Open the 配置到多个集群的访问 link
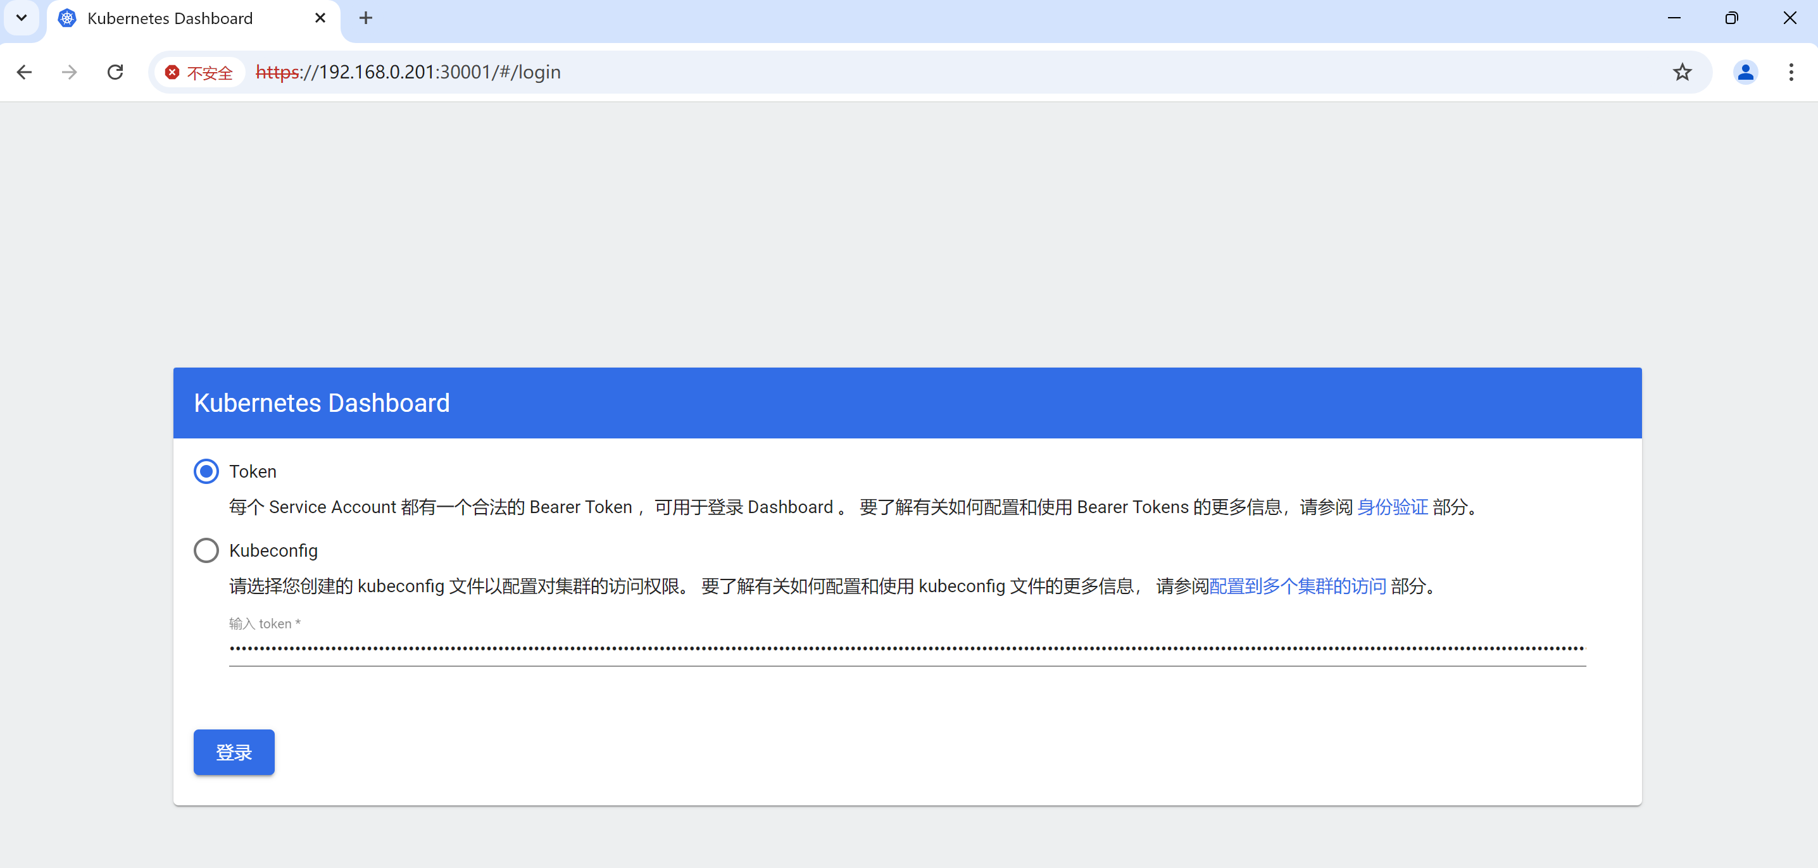 [x=1297, y=586]
